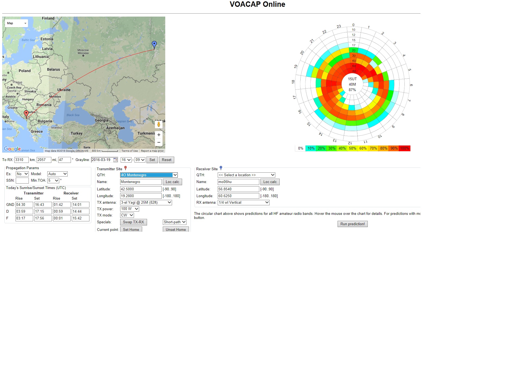Click the Receiver Name text field
Image resolution: width=530 pixels, height=378 pixels.
[238, 182]
